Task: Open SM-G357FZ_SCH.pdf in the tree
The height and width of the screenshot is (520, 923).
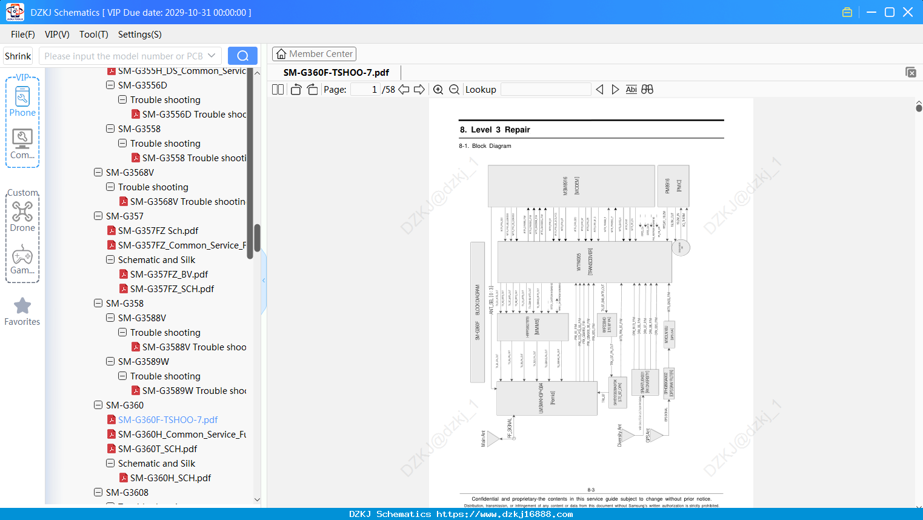Action: click(x=172, y=288)
